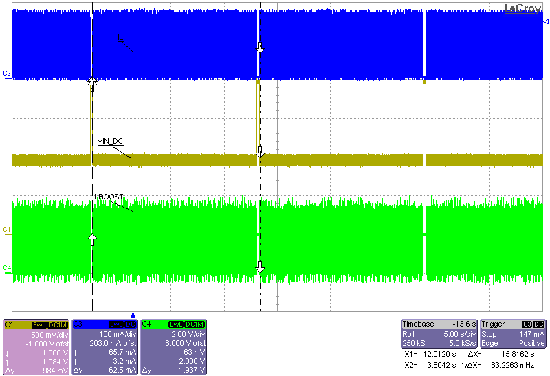Click the C4 Δy 1.937 V reading
This screenshot has width=550, height=376.
click(174, 370)
